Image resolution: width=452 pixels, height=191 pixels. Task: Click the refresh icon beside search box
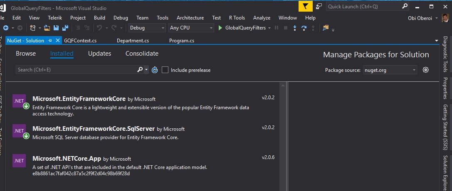pyautogui.click(x=155, y=70)
